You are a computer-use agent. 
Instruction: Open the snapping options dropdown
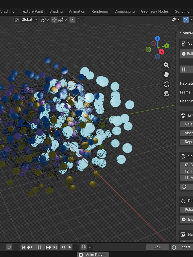coord(62,20)
